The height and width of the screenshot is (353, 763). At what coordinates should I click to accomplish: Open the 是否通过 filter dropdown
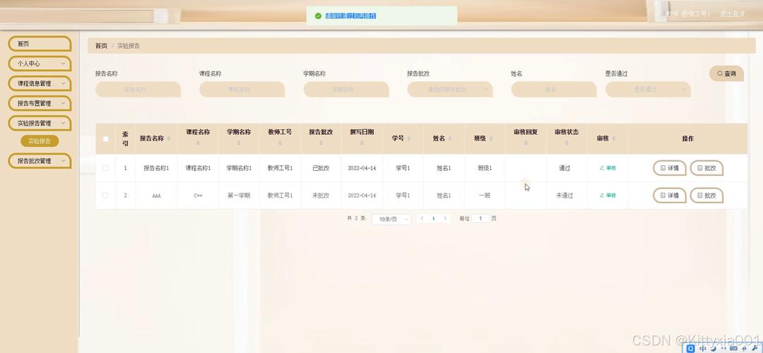pyautogui.click(x=648, y=90)
